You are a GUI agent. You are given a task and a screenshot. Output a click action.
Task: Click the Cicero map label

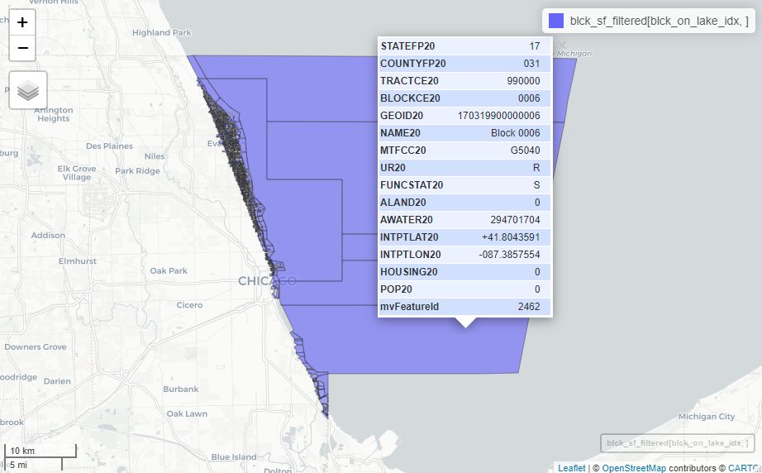(189, 305)
